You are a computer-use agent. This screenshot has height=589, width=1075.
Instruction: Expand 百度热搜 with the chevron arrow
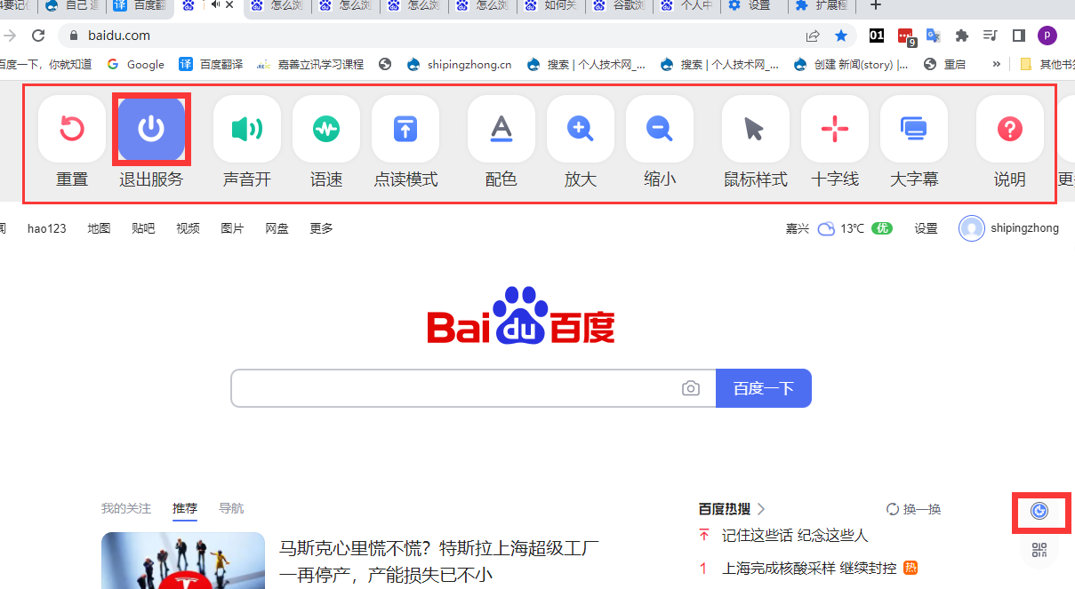tap(761, 509)
